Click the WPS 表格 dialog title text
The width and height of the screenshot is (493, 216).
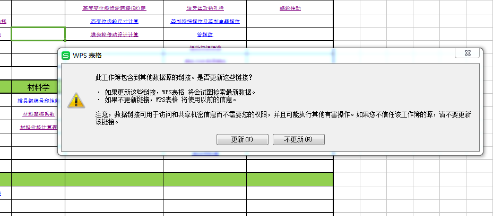88,56
